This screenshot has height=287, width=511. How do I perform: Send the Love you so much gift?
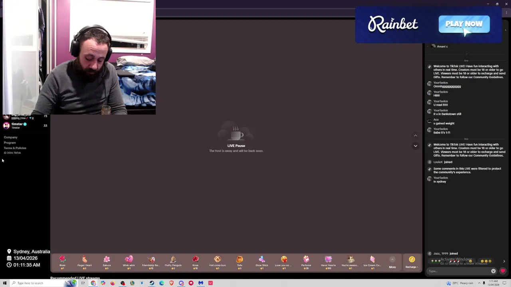284,262
